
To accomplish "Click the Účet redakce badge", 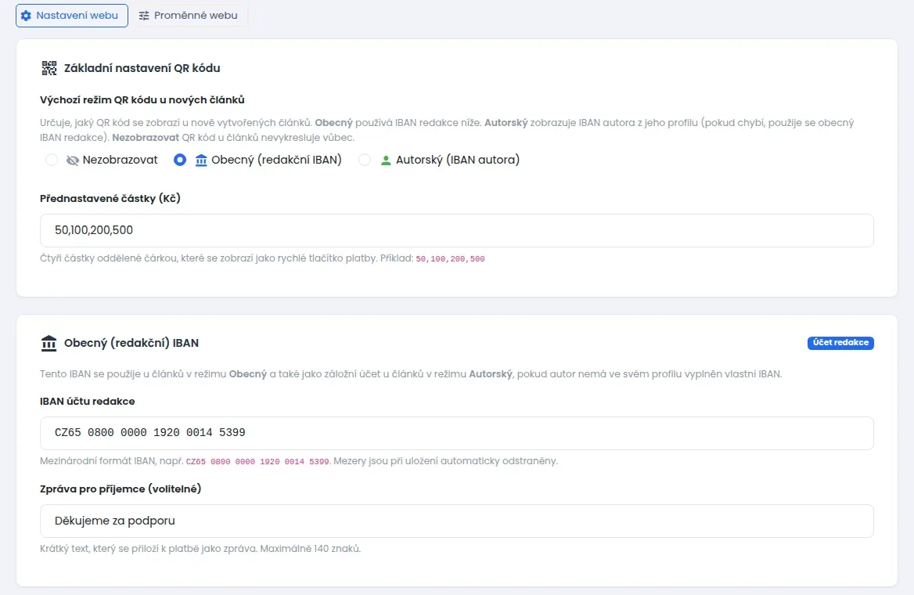I will coord(840,343).
